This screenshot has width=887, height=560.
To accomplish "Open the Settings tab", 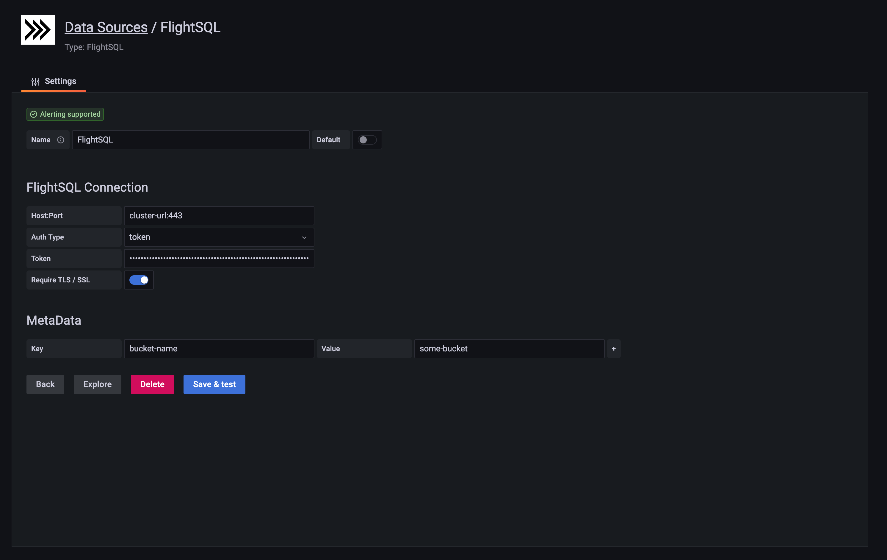I will point(54,82).
